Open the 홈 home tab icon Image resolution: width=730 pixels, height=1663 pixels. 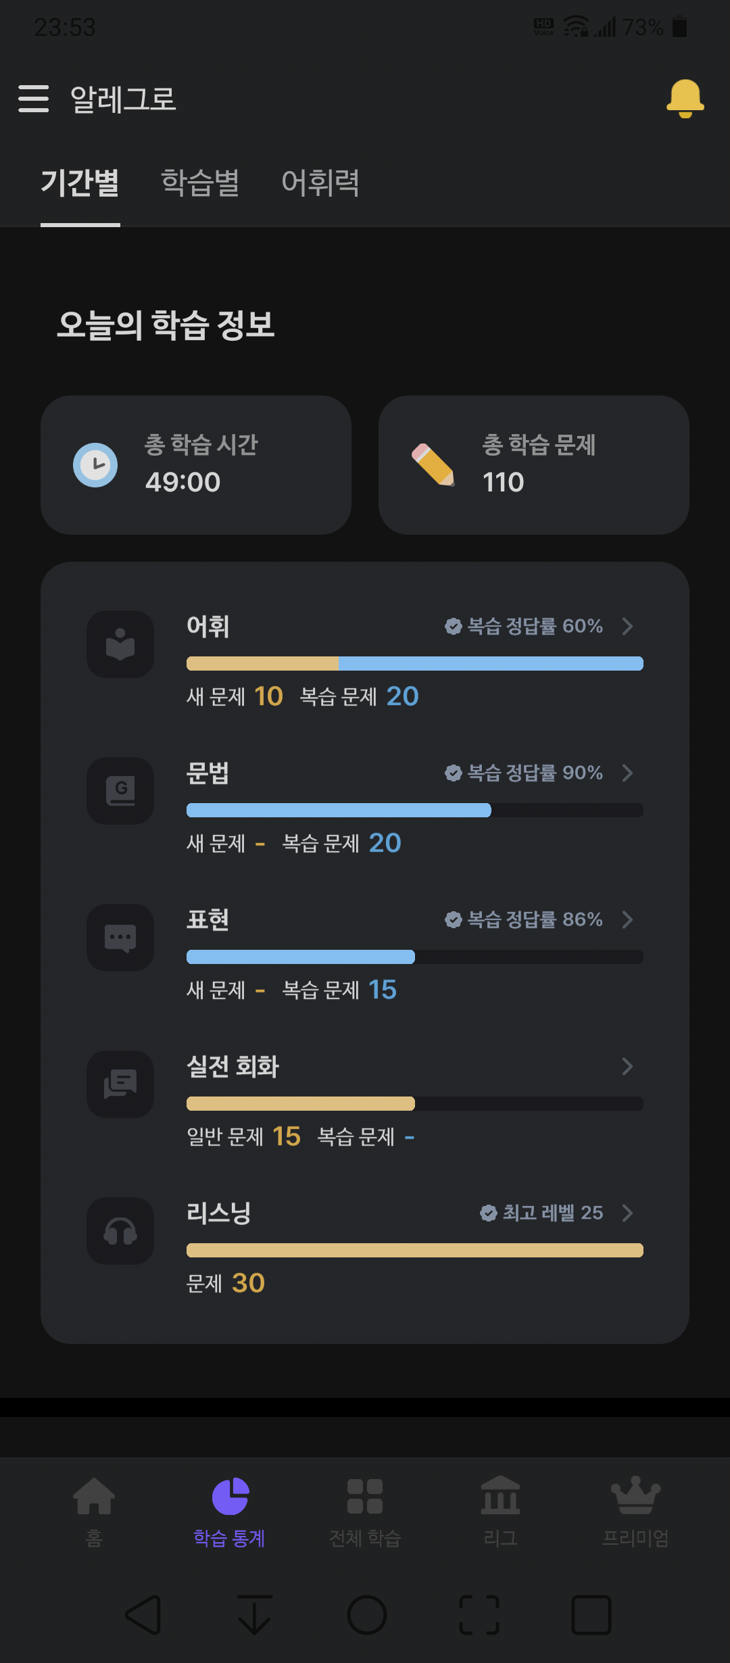(94, 1495)
